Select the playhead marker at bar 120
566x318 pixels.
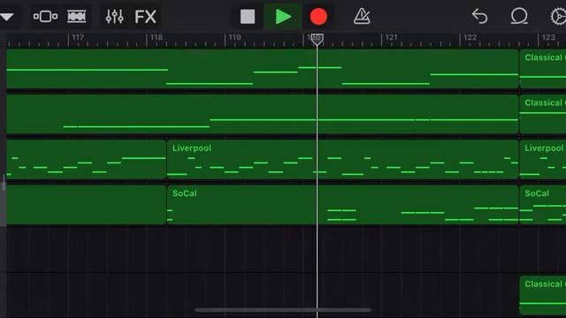(317, 39)
